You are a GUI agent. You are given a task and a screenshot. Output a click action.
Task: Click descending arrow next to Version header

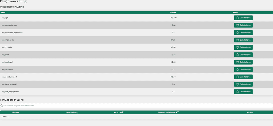pos(123,112)
